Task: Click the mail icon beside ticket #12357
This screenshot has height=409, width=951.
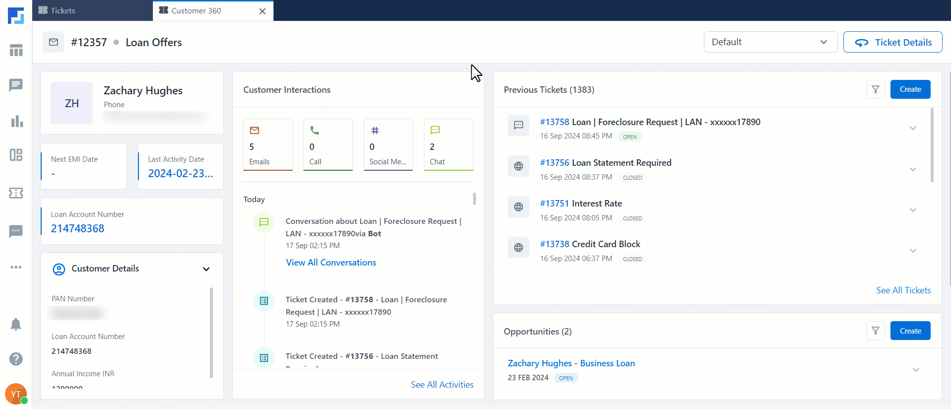Action: pos(54,42)
